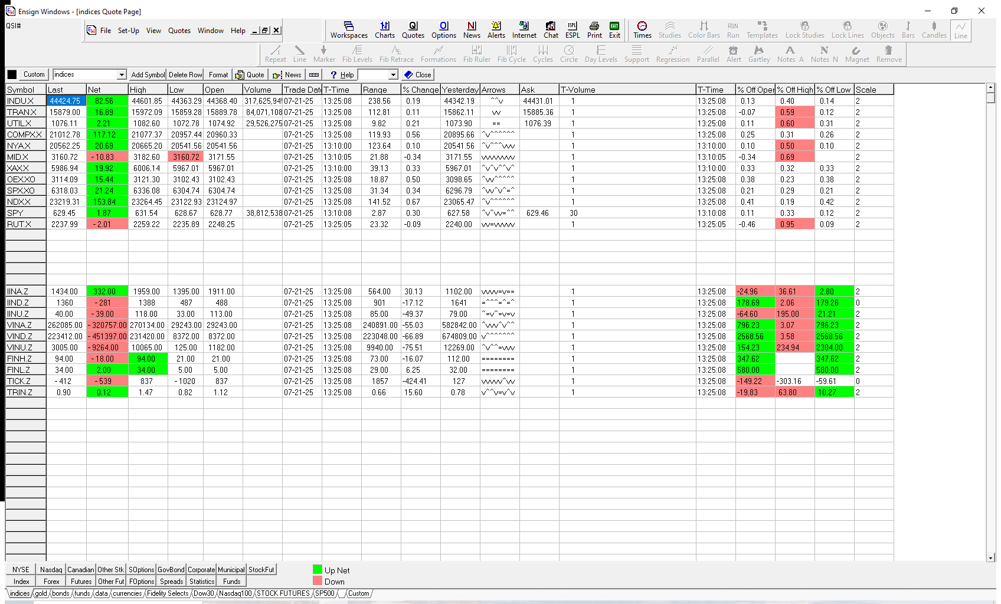Click the scroll down arrow of vertical scrollbar
This screenshot has width=1001, height=604.
[x=990, y=557]
